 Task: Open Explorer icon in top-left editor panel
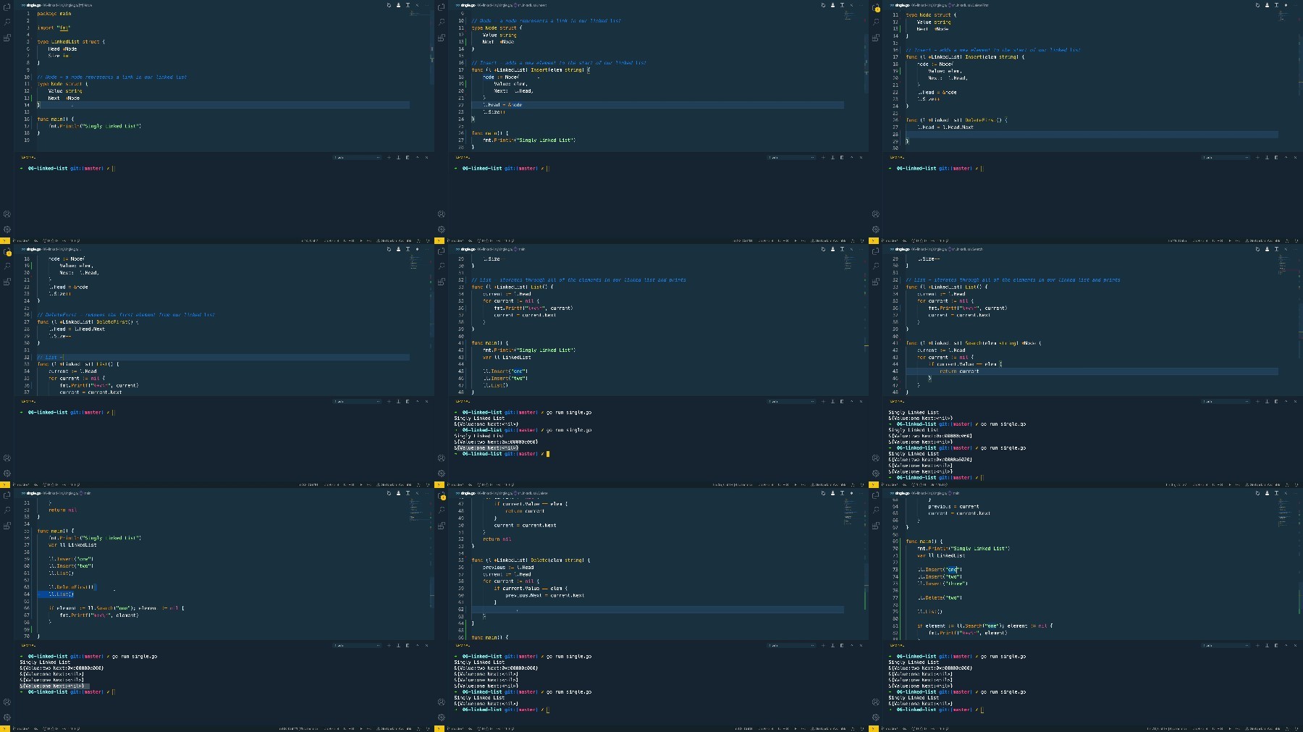(x=7, y=8)
